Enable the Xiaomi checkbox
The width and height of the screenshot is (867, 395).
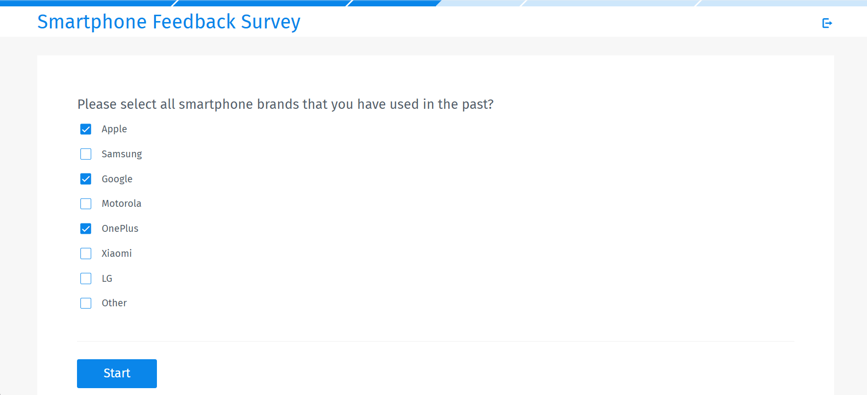[x=86, y=253]
